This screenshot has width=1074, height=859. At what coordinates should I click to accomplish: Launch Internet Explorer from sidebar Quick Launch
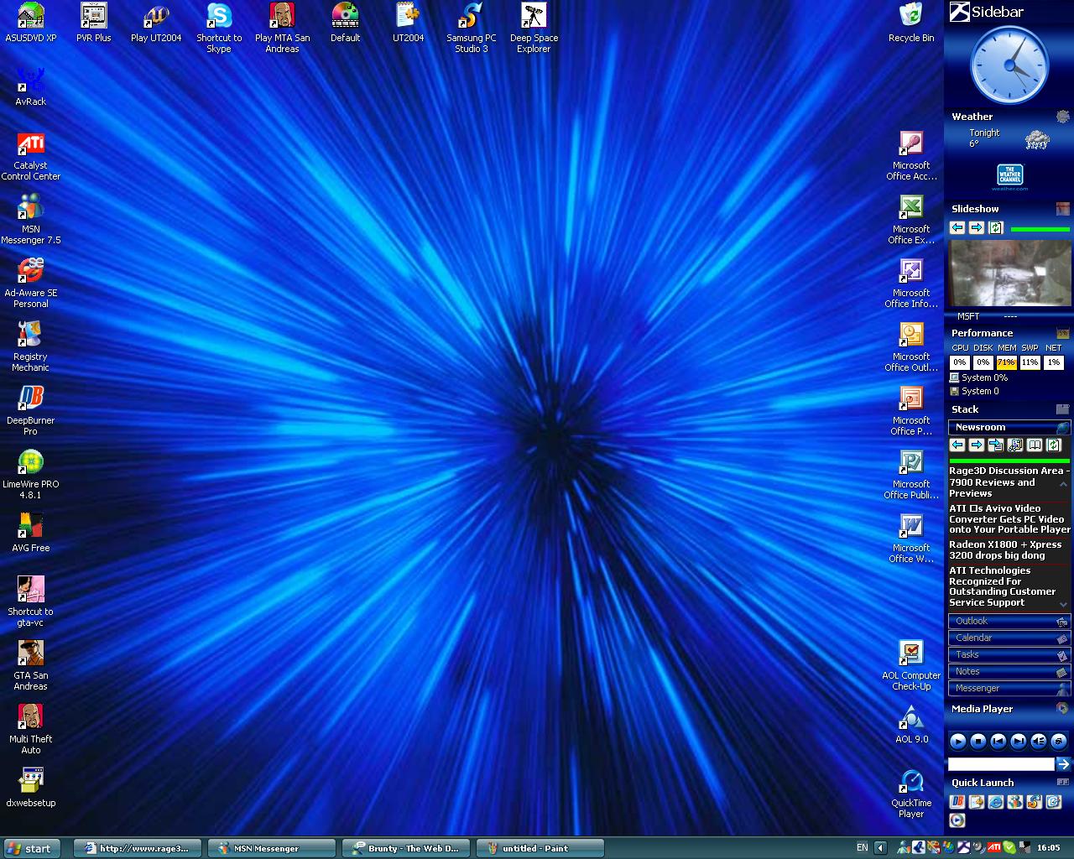[x=996, y=802]
